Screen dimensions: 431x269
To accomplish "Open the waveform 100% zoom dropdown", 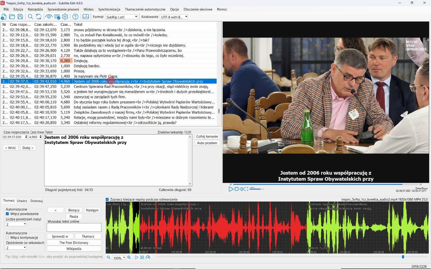I will click(x=119, y=258).
